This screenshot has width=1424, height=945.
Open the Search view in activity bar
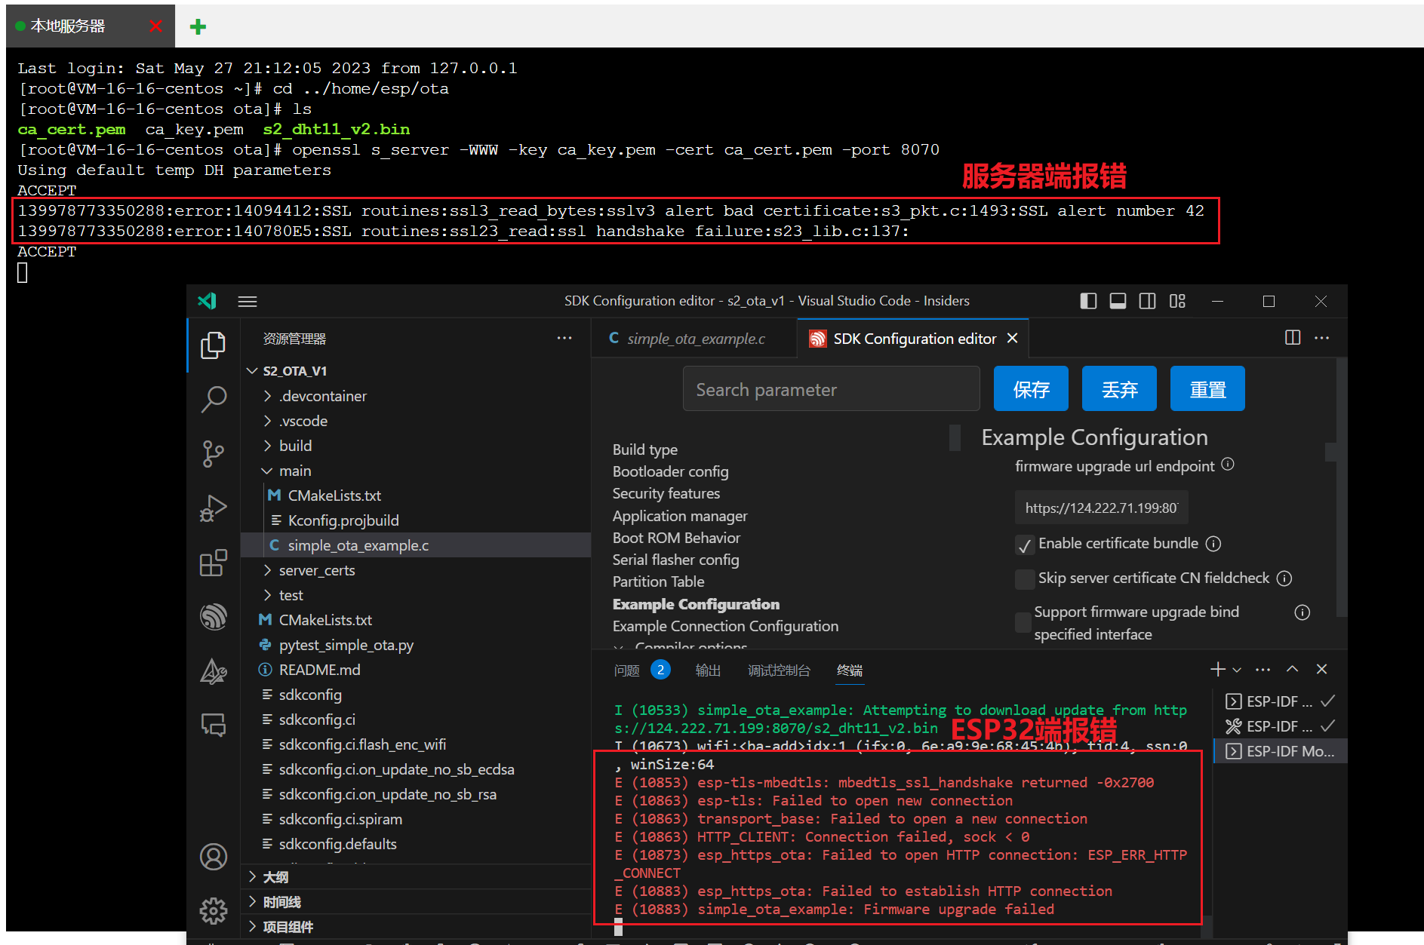(214, 399)
